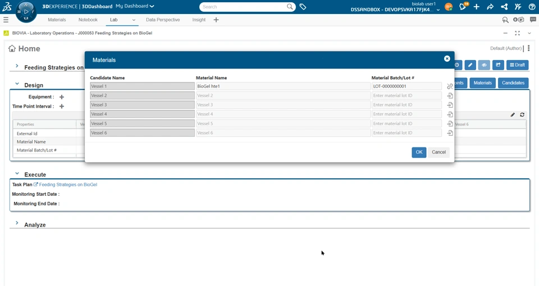Open the play tutorial icon under top bar
Screen dimensions: 539x286
pyautogui.click(x=519, y=20)
